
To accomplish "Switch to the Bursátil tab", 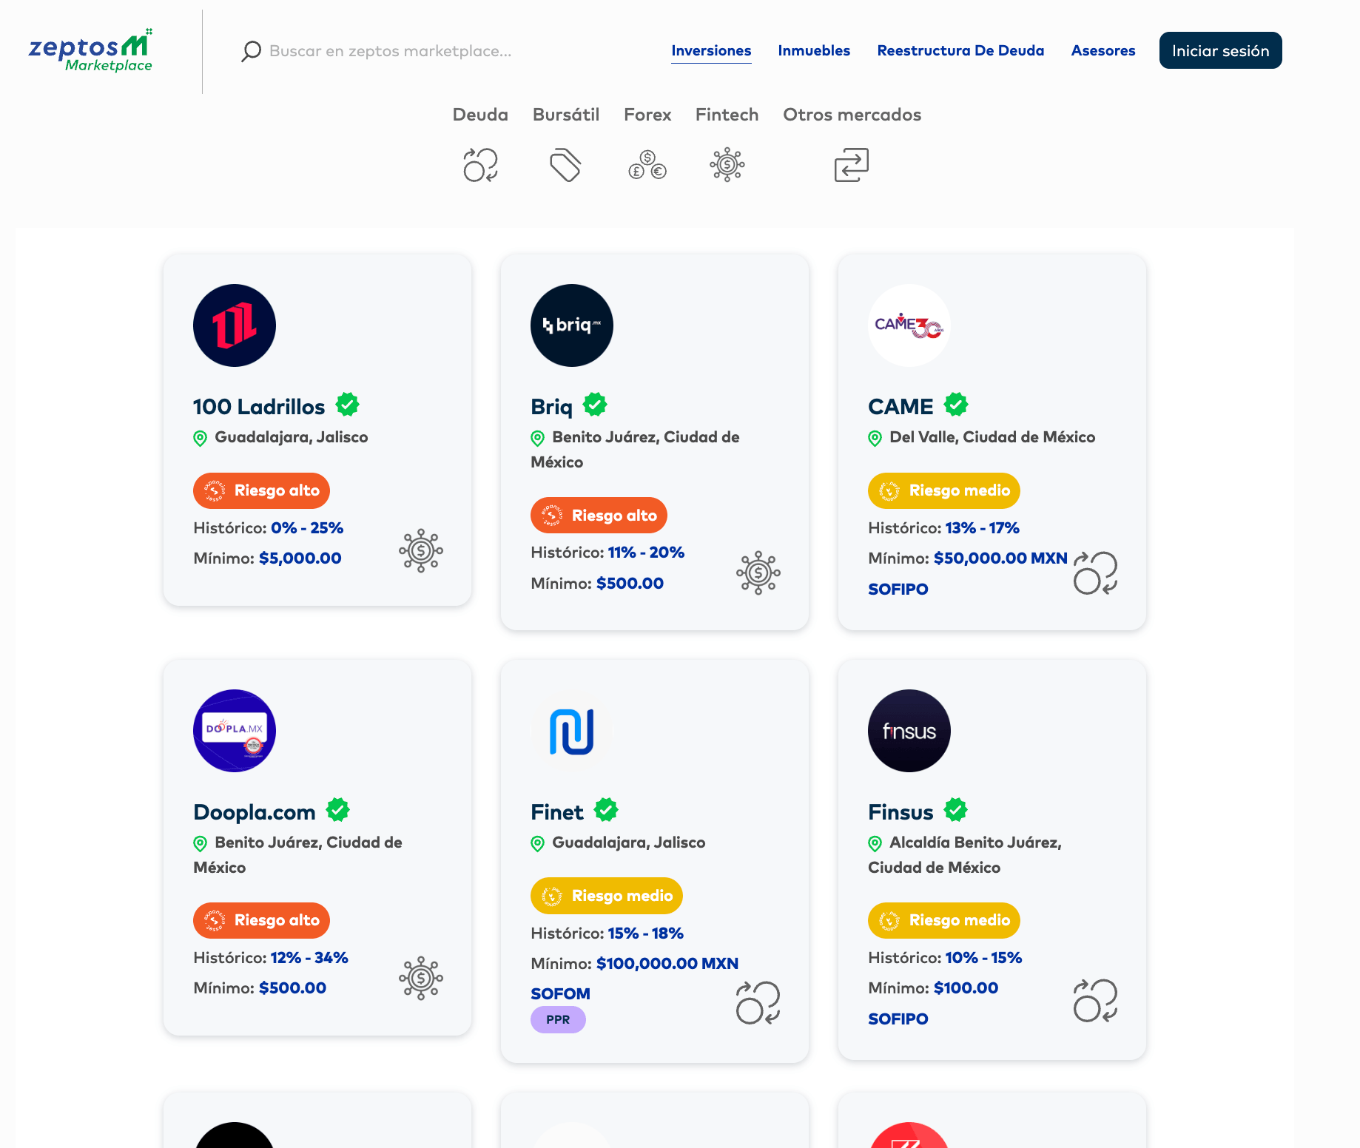I will [566, 115].
